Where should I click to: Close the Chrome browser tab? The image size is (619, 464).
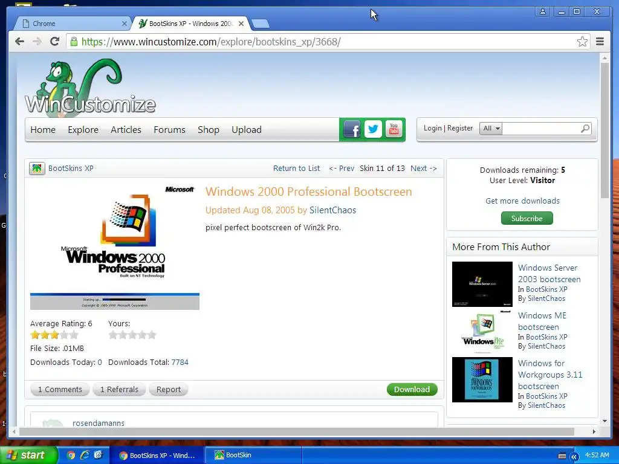pos(124,24)
